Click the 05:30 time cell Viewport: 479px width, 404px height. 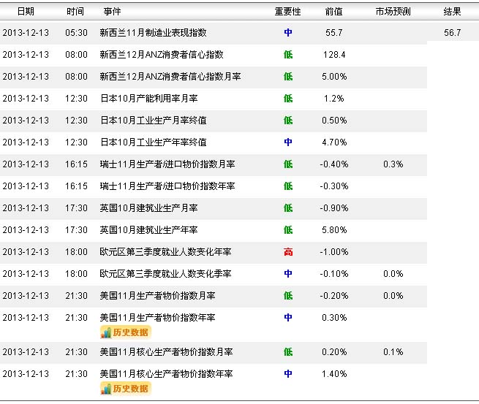click(x=76, y=33)
